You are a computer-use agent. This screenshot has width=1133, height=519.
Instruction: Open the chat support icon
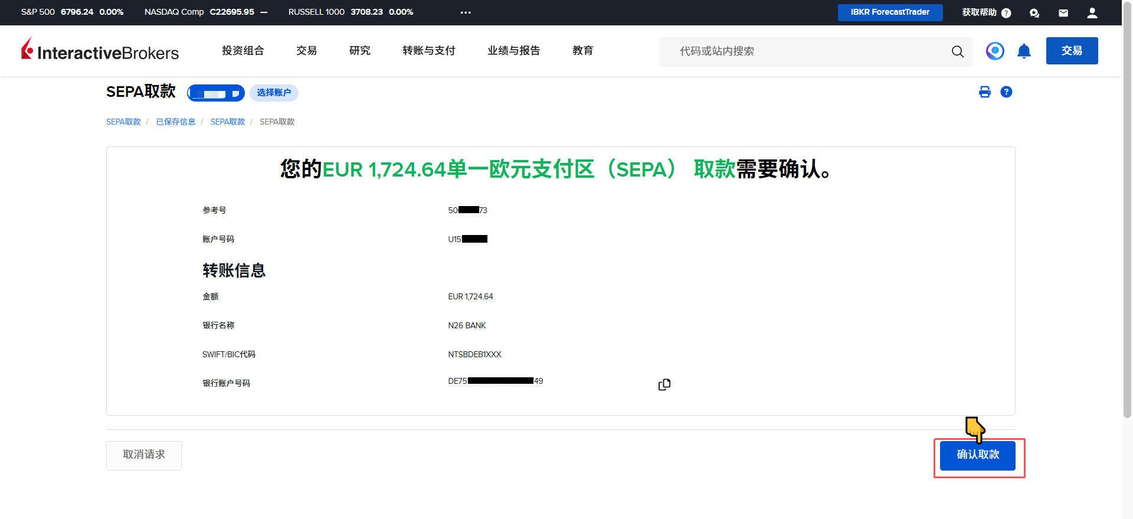[x=1034, y=13]
